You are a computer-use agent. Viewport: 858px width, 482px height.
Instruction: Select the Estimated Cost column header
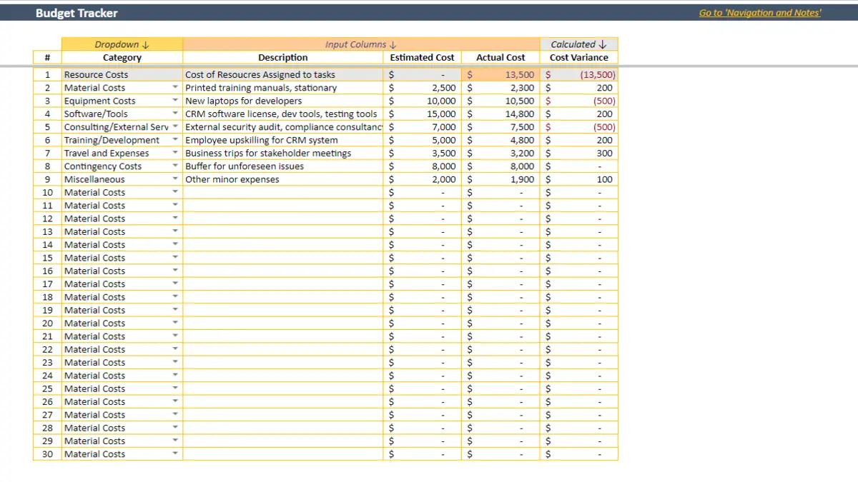(x=423, y=58)
